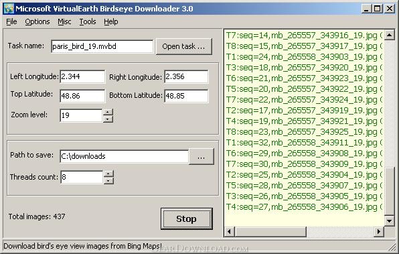
Task: Click the log's vertical scrollbar thumb
Action: pos(389,191)
